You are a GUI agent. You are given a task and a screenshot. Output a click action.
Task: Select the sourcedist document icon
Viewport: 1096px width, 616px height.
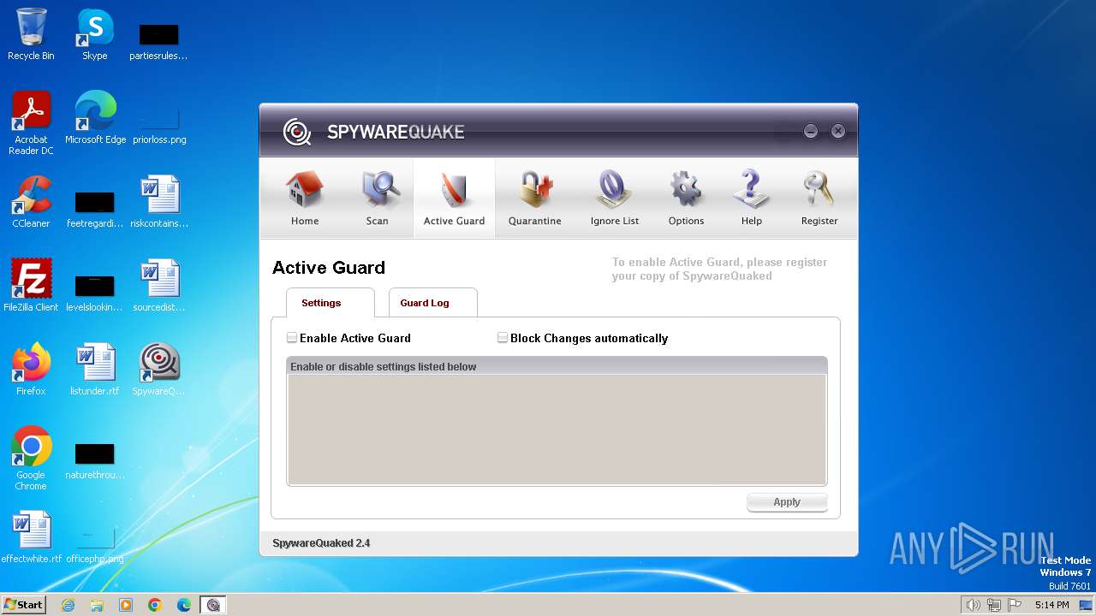(x=159, y=286)
